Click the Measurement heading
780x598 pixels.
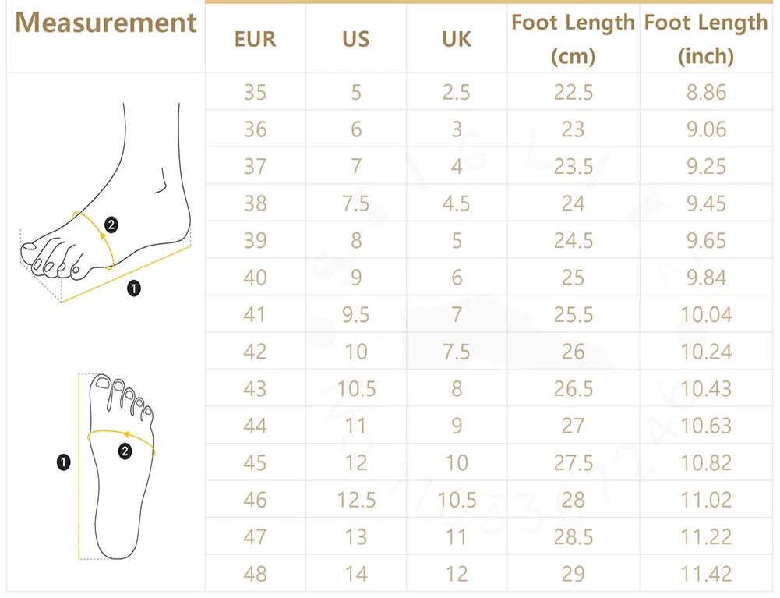[105, 23]
